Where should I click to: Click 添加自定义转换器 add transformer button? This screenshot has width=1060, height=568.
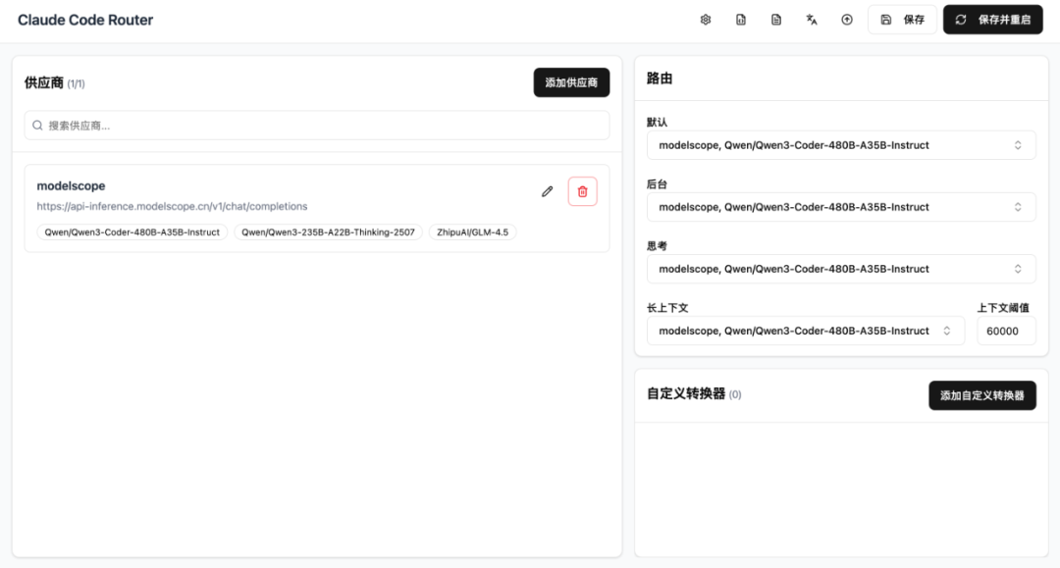pos(981,395)
